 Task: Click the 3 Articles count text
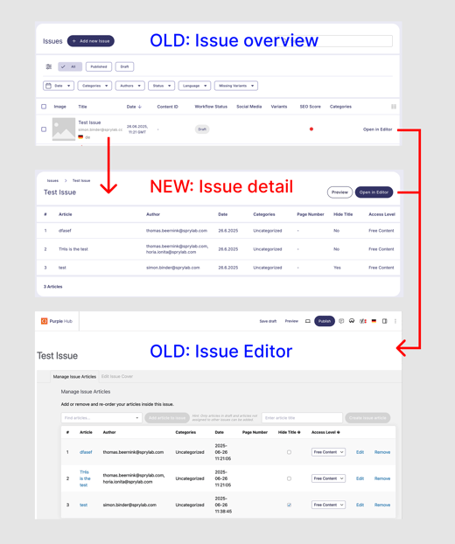point(52,287)
